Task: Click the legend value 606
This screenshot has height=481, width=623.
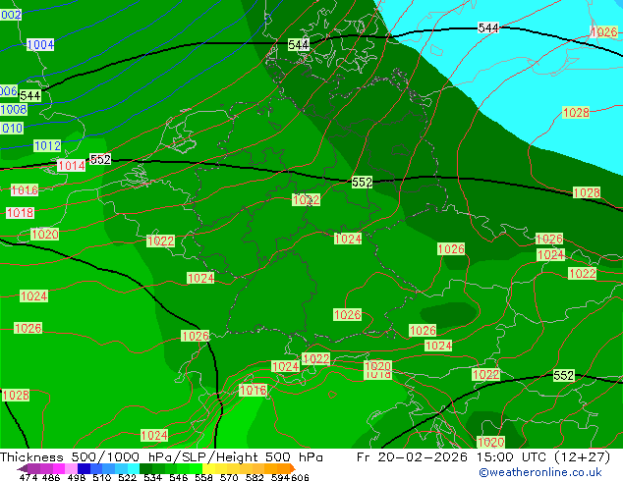Action: [300, 477]
